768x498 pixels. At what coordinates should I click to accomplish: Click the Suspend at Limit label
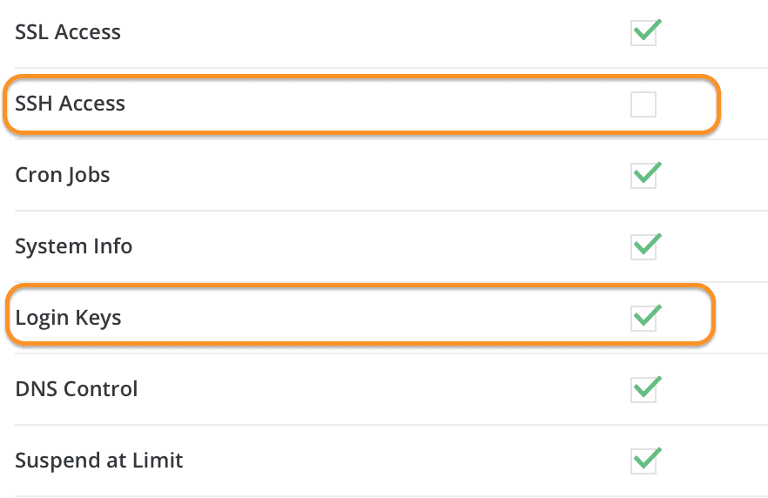(x=99, y=461)
